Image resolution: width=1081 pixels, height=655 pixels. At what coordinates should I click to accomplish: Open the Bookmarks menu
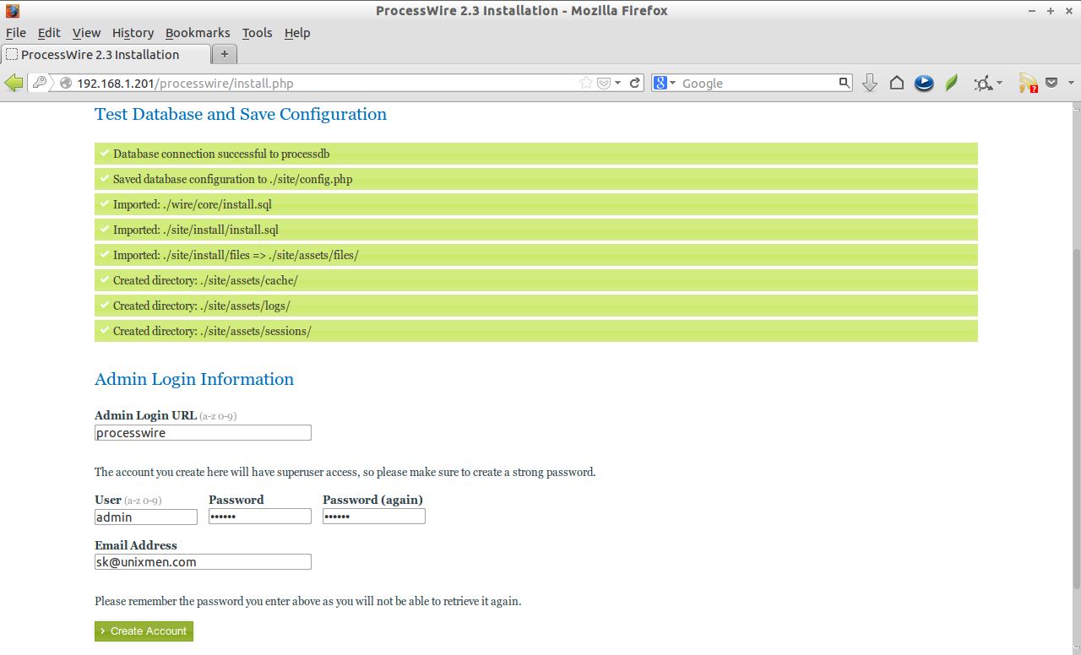point(198,33)
